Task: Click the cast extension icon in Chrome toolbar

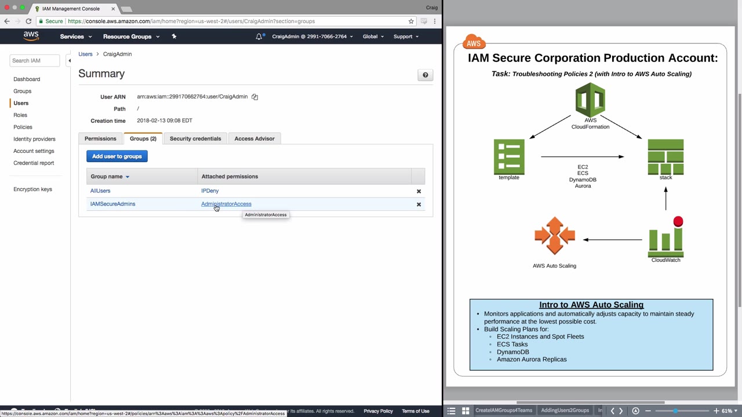Action: (424, 21)
